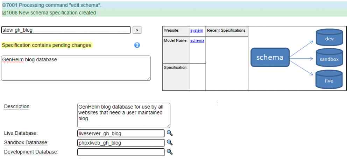This screenshot has height=159, width=347.
Task: Click the empty Development Database input
Action: click(x=121, y=152)
